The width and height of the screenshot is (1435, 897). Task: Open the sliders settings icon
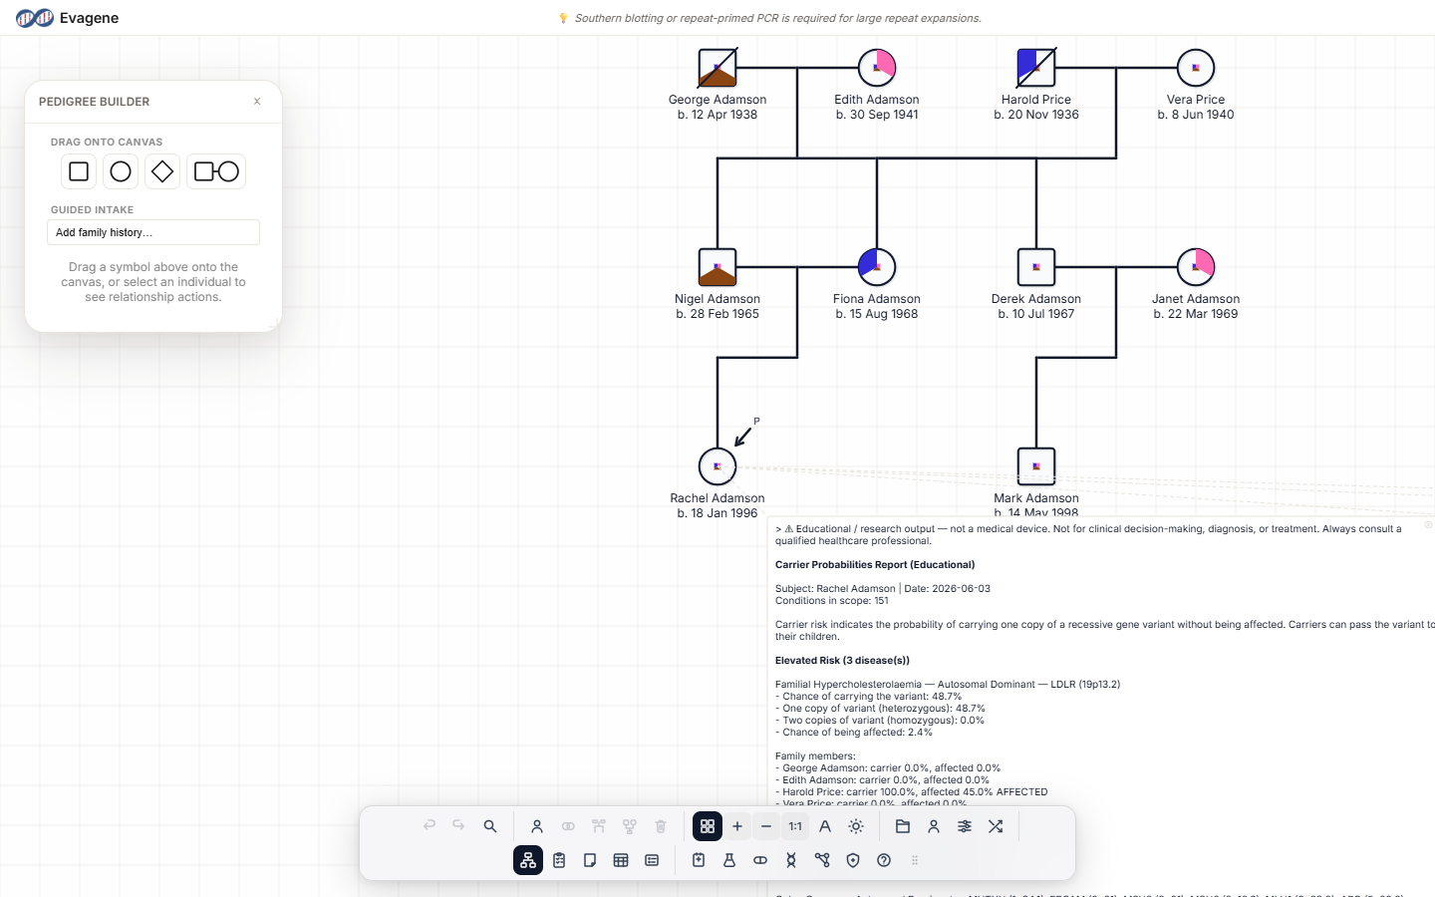click(x=965, y=826)
